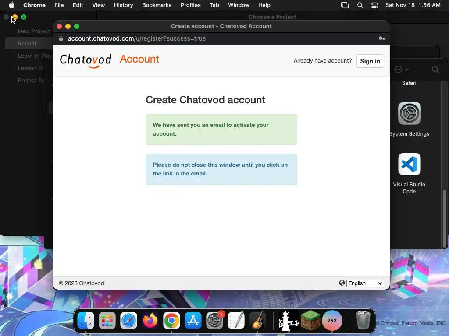Screen dimensions: 449x336
Task: Click the Already have account? text
Action: click(322, 60)
